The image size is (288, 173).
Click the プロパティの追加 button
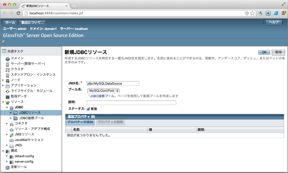(80, 122)
